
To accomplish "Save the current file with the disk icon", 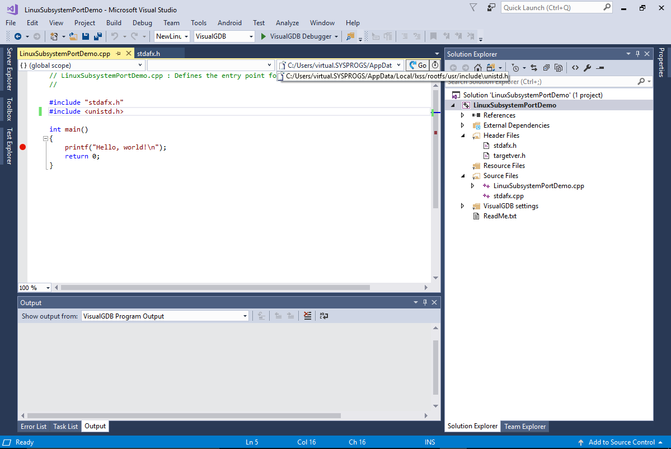I will [x=86, y=36].
